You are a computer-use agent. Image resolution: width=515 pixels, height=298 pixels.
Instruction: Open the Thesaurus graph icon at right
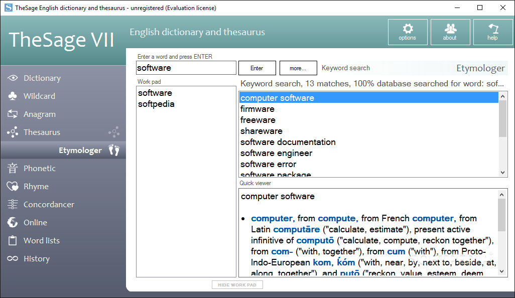114,132
